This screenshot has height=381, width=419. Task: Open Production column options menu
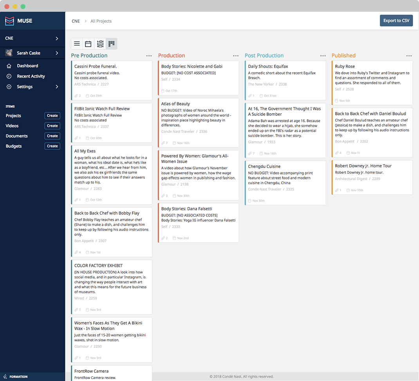click(236, 56)
